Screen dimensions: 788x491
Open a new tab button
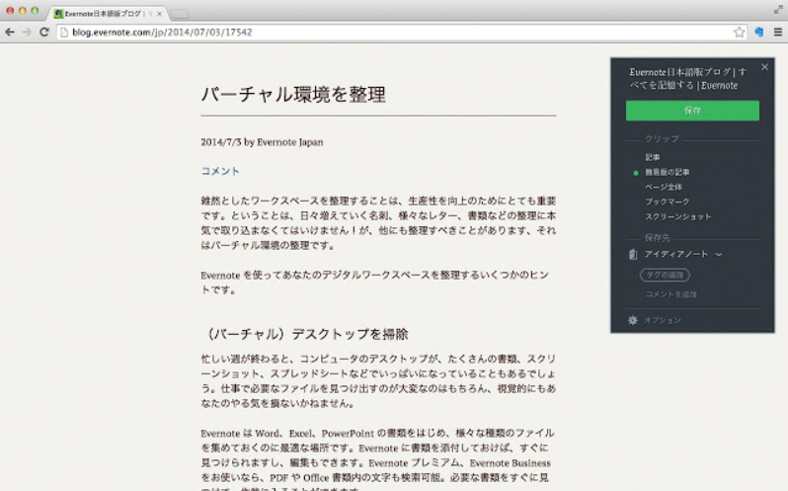[x=180, y=14]
